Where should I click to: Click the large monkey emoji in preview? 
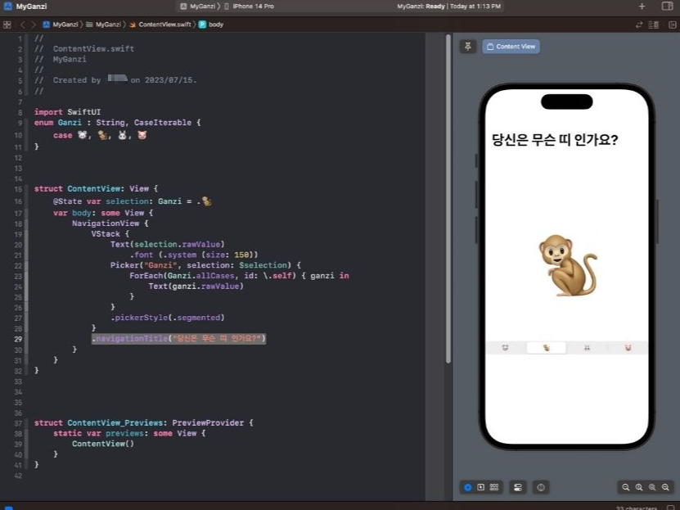568,265
